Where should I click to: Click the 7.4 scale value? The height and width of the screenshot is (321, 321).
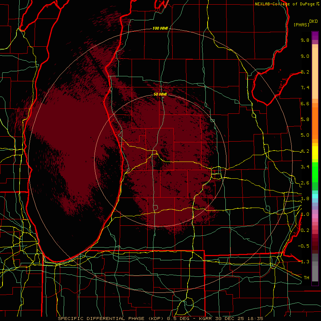click(x=305, y=88)
